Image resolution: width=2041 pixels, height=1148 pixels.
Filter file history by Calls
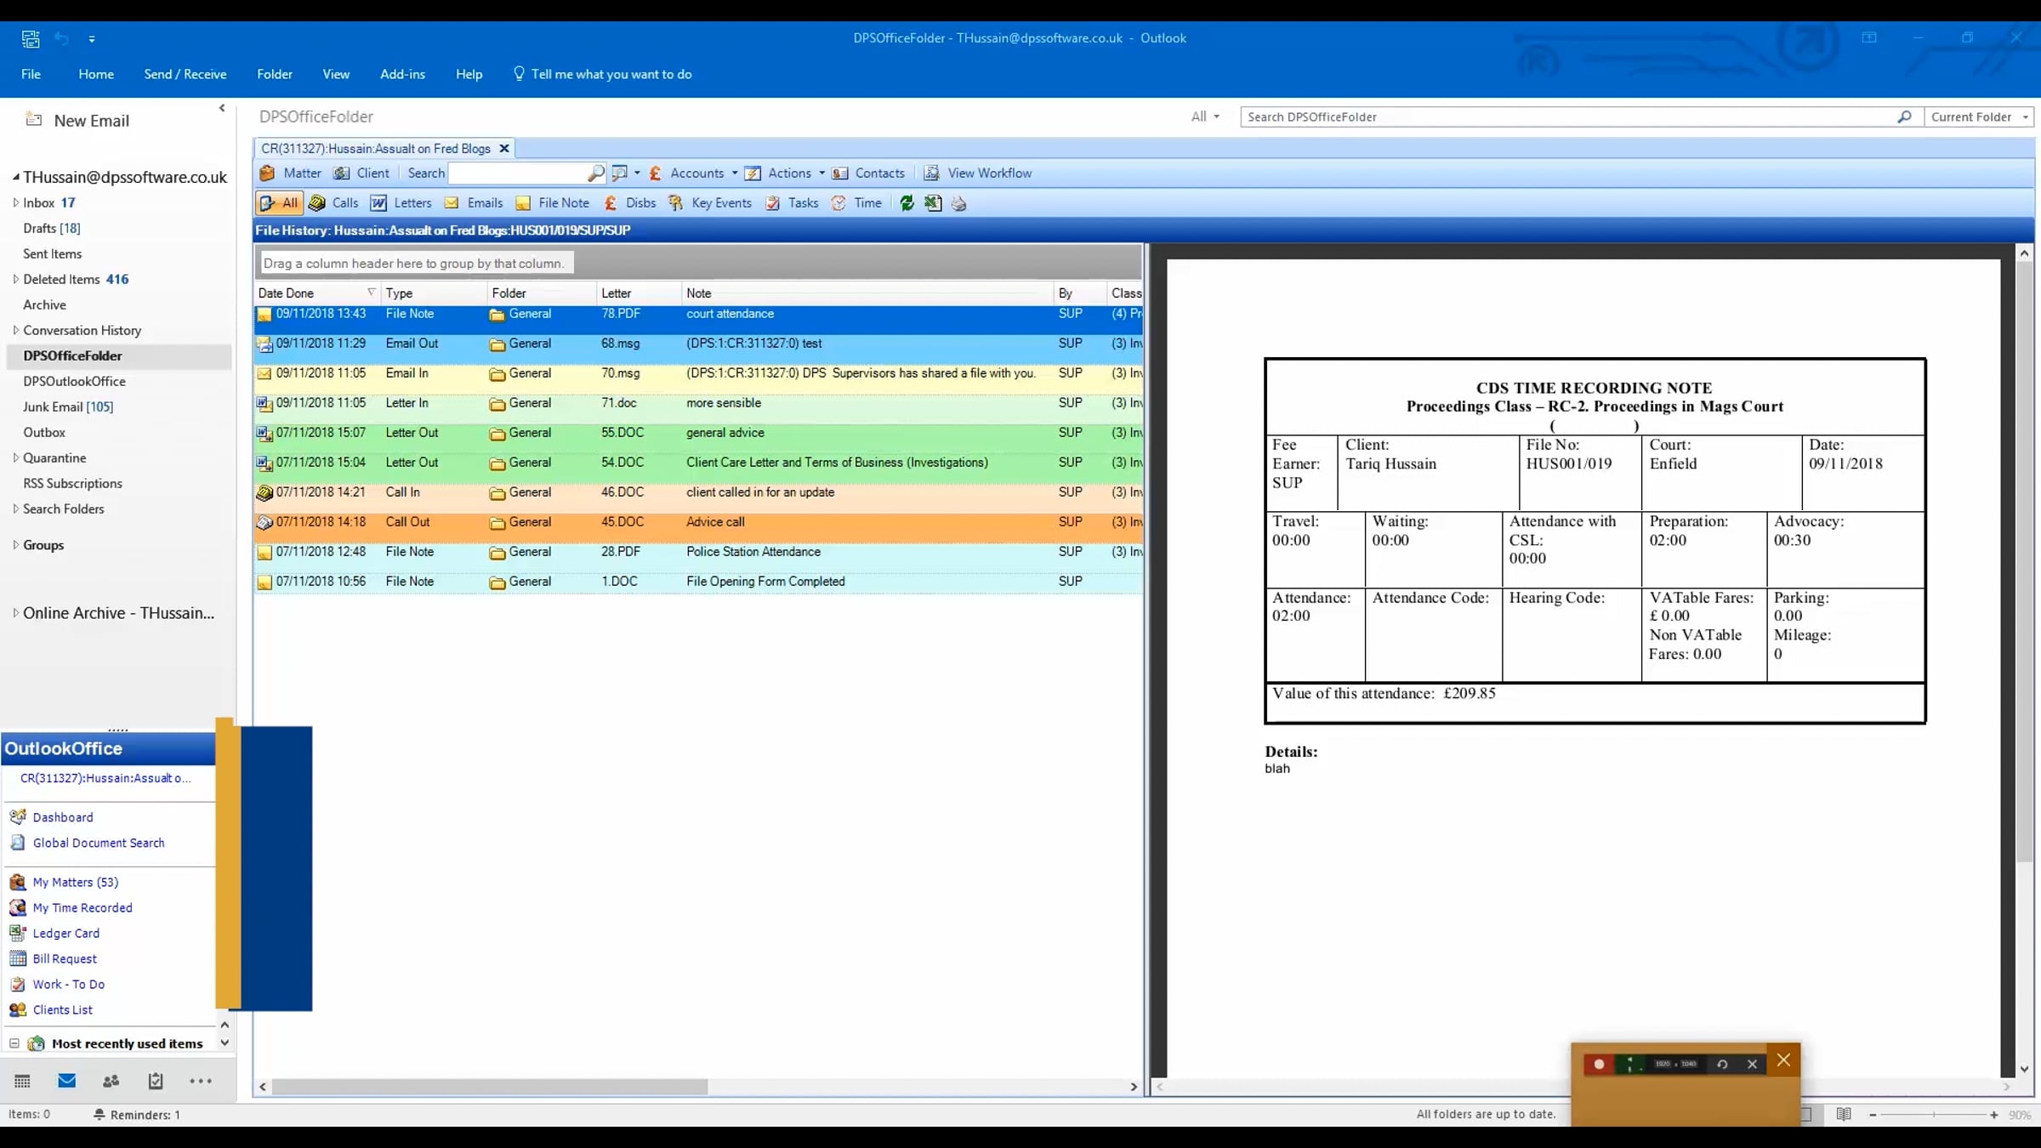point(333,203)
